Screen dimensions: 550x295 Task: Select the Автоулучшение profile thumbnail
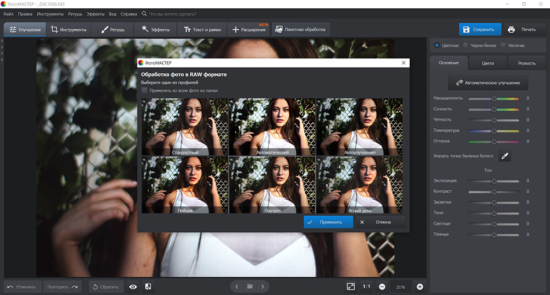(x=360, y=127)
